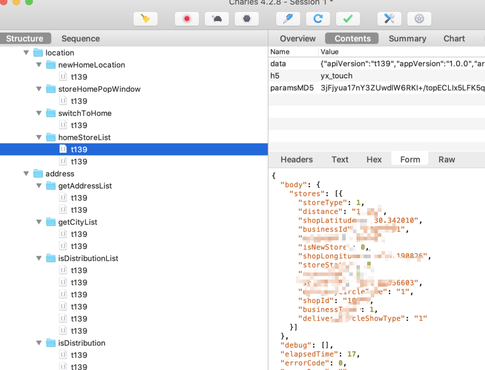Viewport: 485px width, 370px height.
Task: Clear the session with the broom icon
Action: [145, 19]
